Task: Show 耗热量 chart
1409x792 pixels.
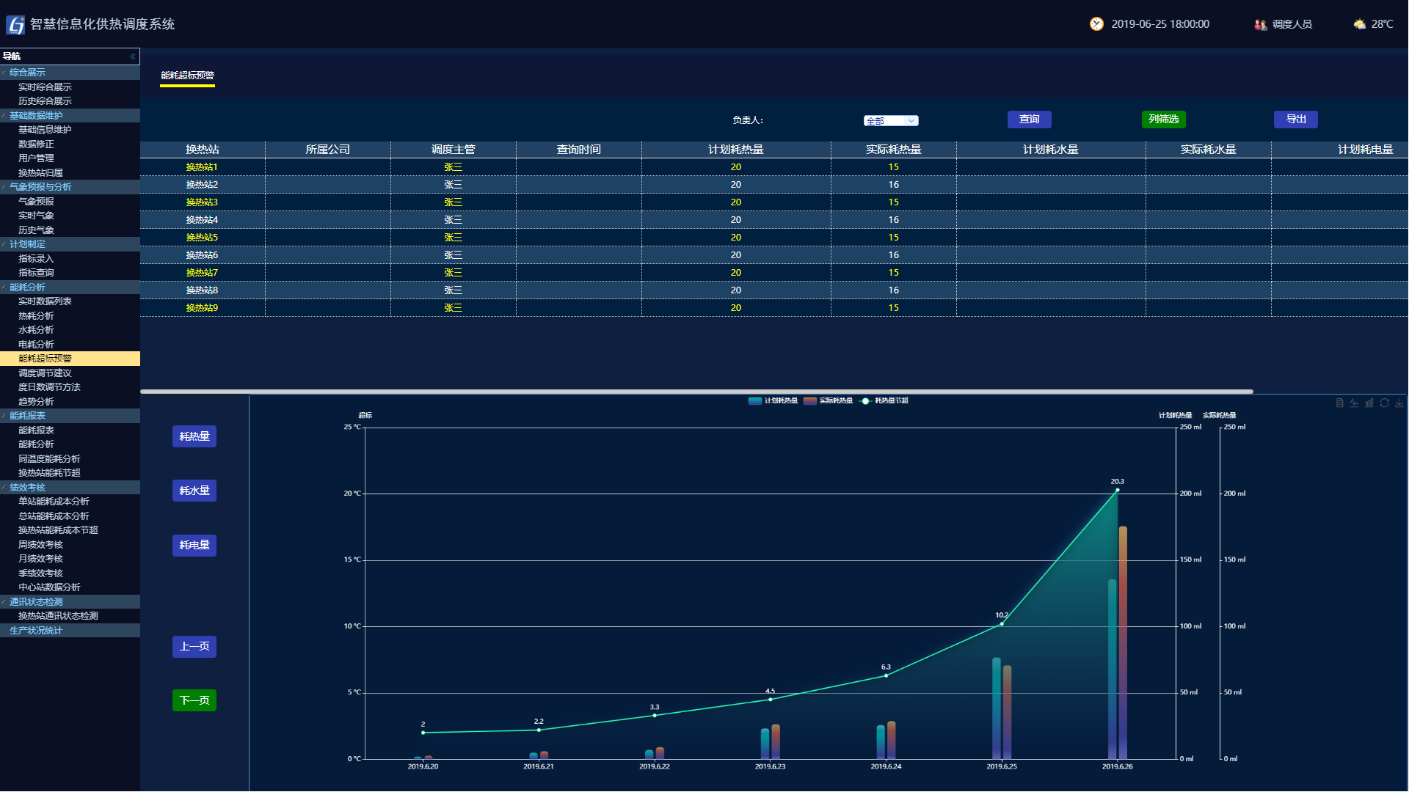Action: point(194,436)
